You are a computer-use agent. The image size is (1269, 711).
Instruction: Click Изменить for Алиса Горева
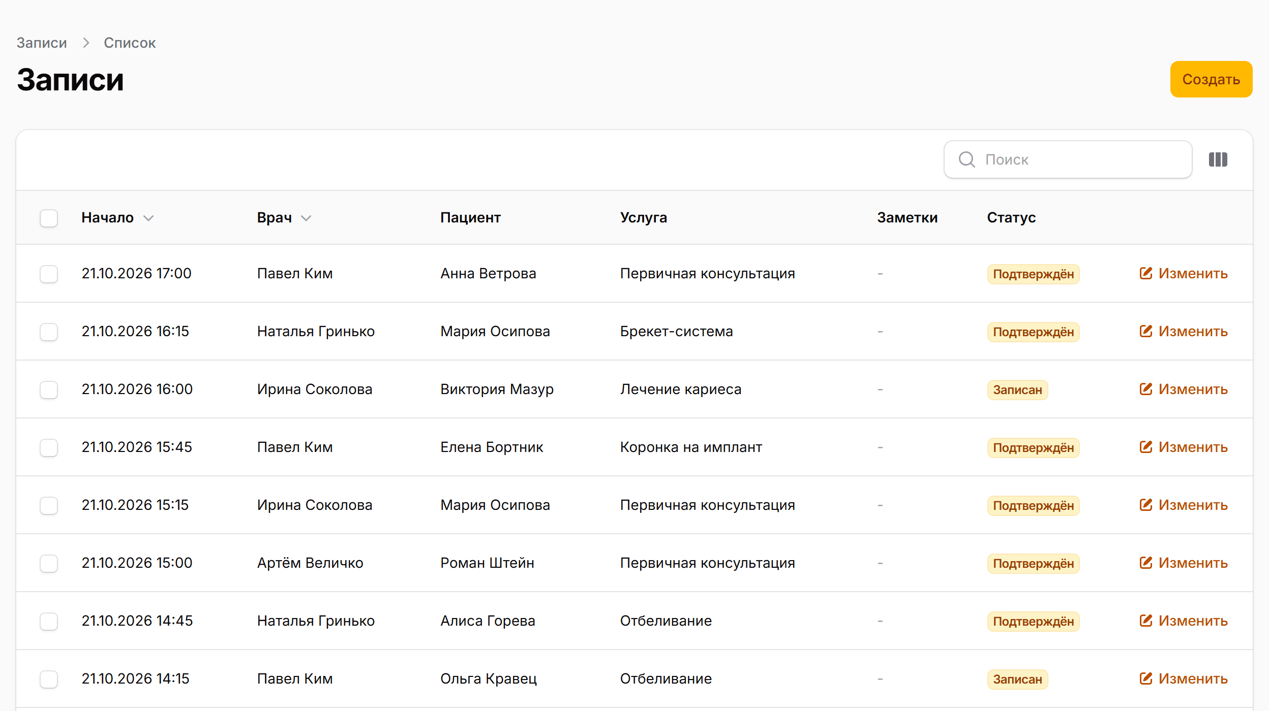(1184, 621)
